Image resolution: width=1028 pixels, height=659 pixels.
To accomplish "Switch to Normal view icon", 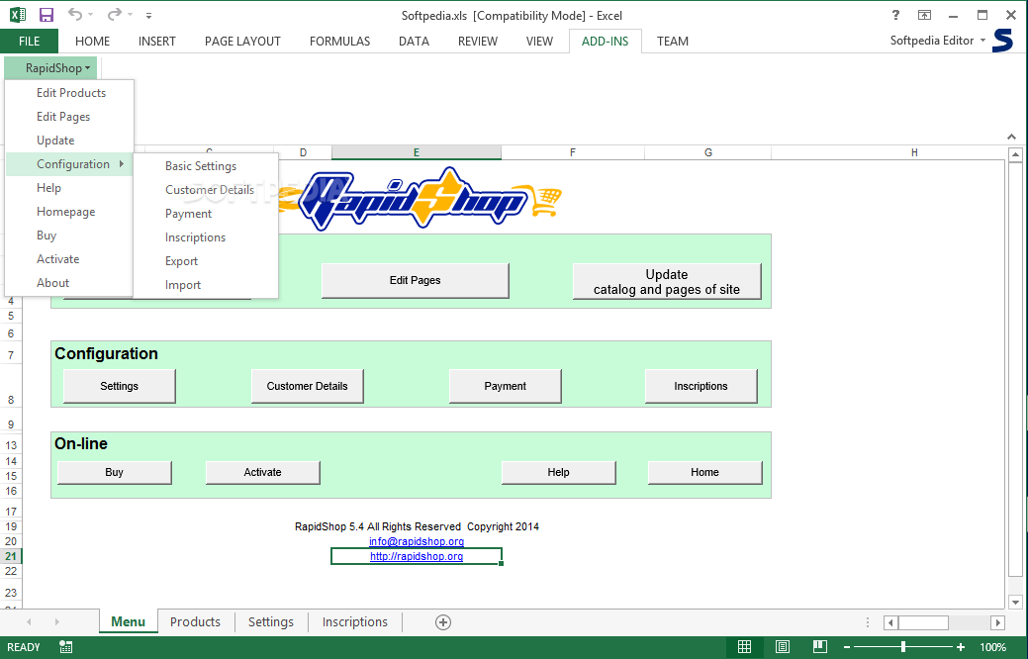I will (x=744, y=647).
